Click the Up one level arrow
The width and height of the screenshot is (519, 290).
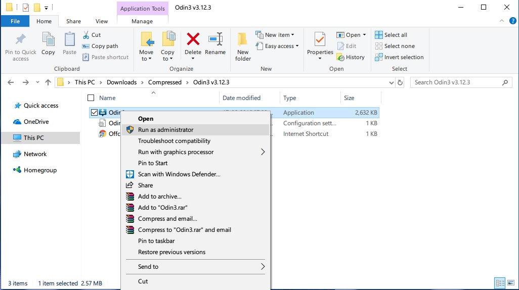[x=48, y=82]
